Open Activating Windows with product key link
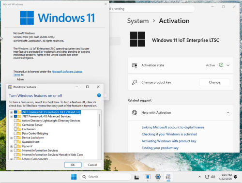 (x=169, y=141)
